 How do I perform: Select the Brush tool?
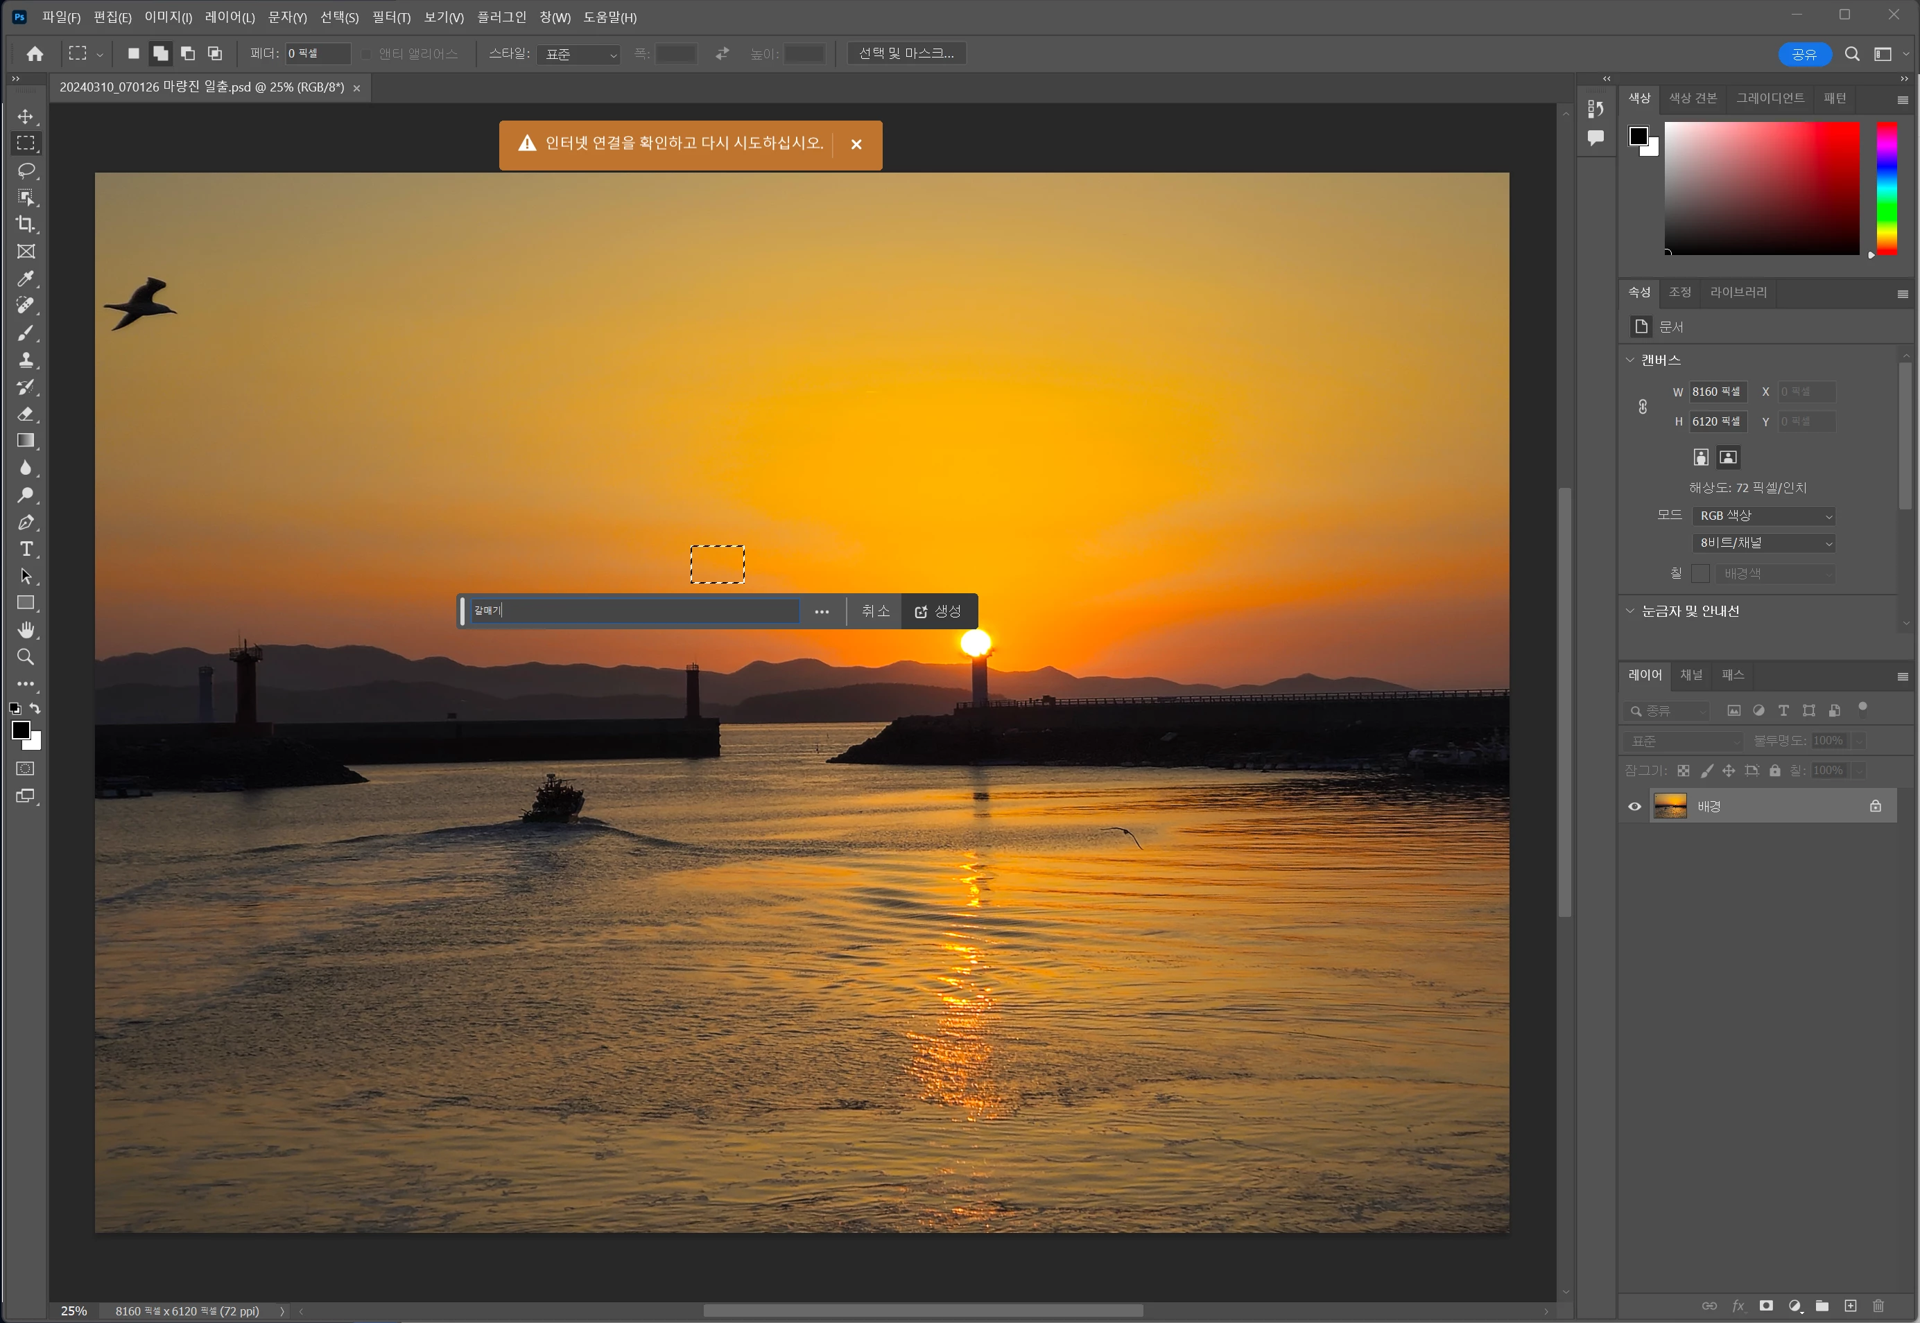tap(26, 333)
